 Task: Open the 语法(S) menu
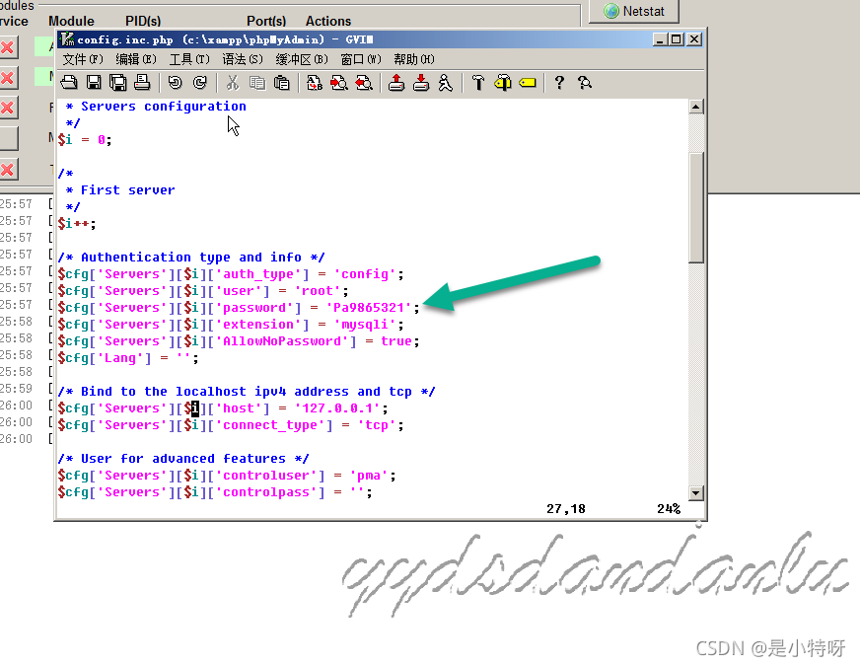point(243,59)
